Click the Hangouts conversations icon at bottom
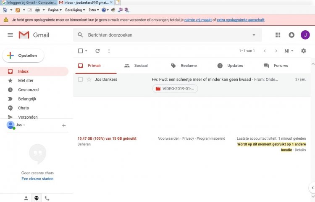The image size is (315, 202). (37, 198)
